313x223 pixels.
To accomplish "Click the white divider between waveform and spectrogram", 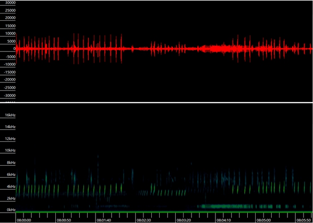I will coord(156,103).
